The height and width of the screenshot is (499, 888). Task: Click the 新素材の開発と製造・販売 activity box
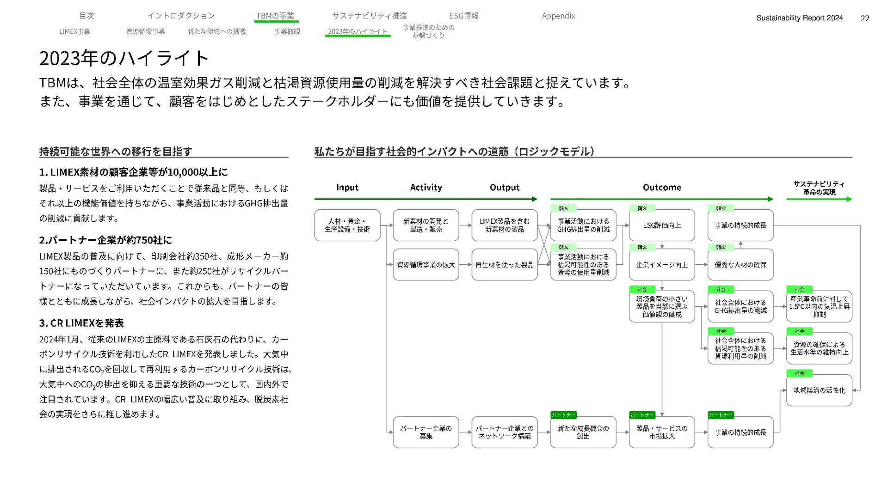pos(425,225)
